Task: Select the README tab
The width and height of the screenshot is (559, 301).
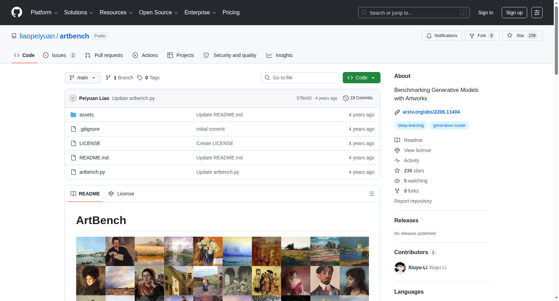Action: 85,194
